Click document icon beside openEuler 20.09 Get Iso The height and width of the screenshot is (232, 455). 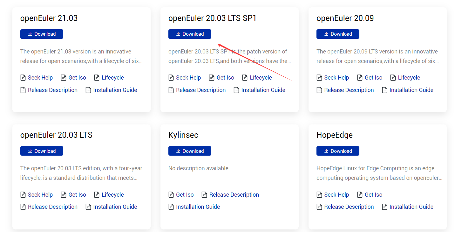(x=360, y=78)
